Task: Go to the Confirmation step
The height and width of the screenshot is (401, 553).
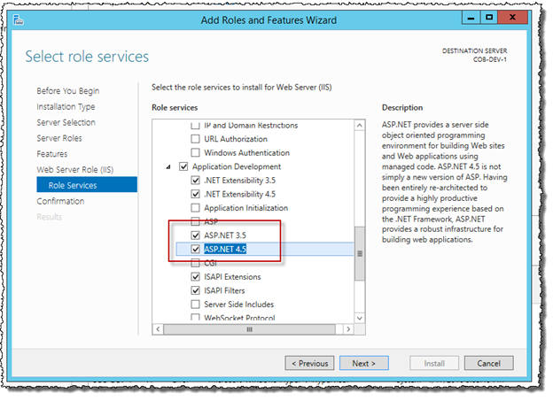Action: coord(60,201)
